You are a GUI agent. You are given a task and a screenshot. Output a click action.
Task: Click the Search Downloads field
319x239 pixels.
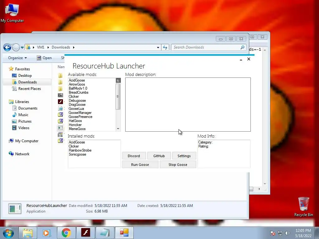click(x=208, y=47)
